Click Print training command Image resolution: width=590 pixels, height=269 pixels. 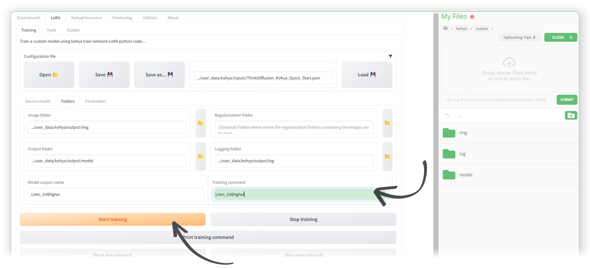click(x=208, y=237)
